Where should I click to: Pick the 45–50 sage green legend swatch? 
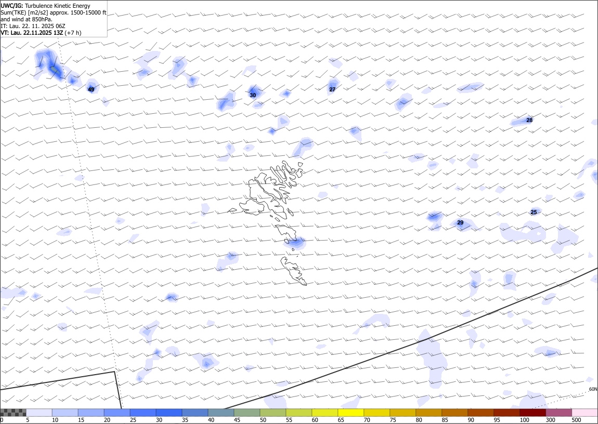pyautogui.click(x=247, y=413)
